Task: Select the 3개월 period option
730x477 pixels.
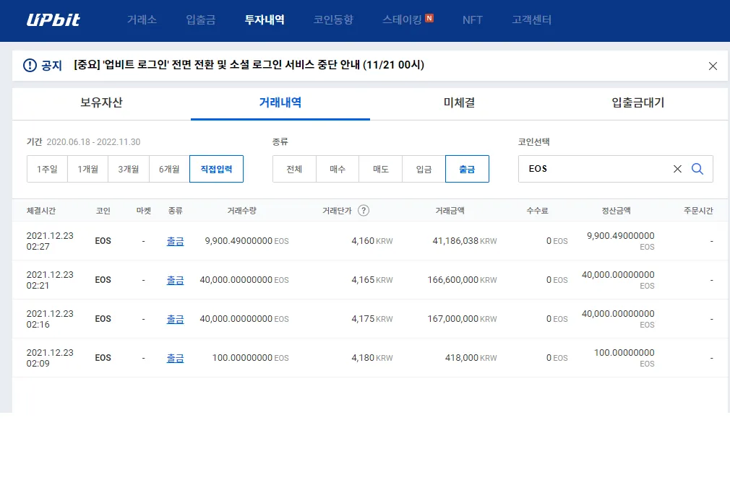Action: 128,169
